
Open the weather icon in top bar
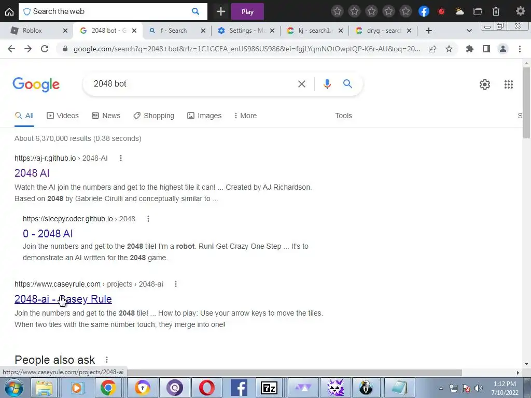point(459,11)
